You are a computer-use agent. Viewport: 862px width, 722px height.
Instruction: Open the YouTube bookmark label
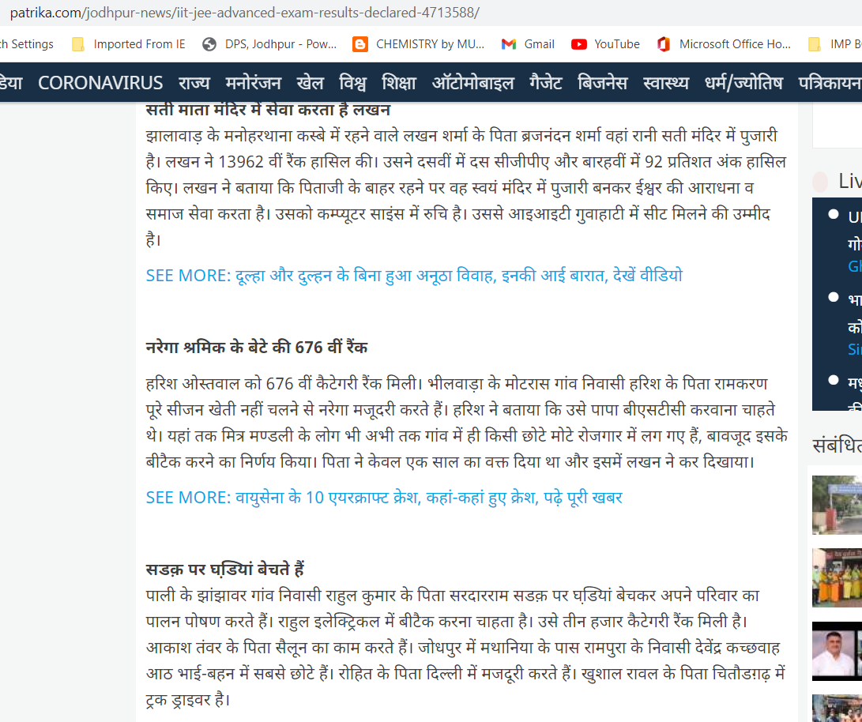pos(617,44)
